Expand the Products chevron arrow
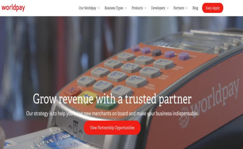Screen dimensions: 243x149 pos(145,8)
